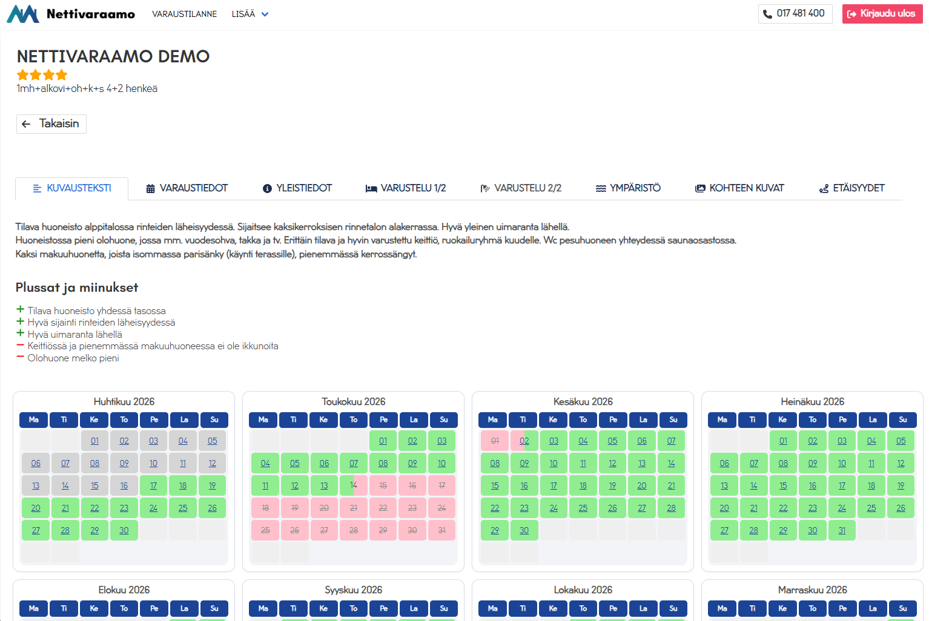Choose 31 in the Heinäkuu 2026 calendar
The width and height of the screenshot is (929, 621).
[x=842, y=530]
